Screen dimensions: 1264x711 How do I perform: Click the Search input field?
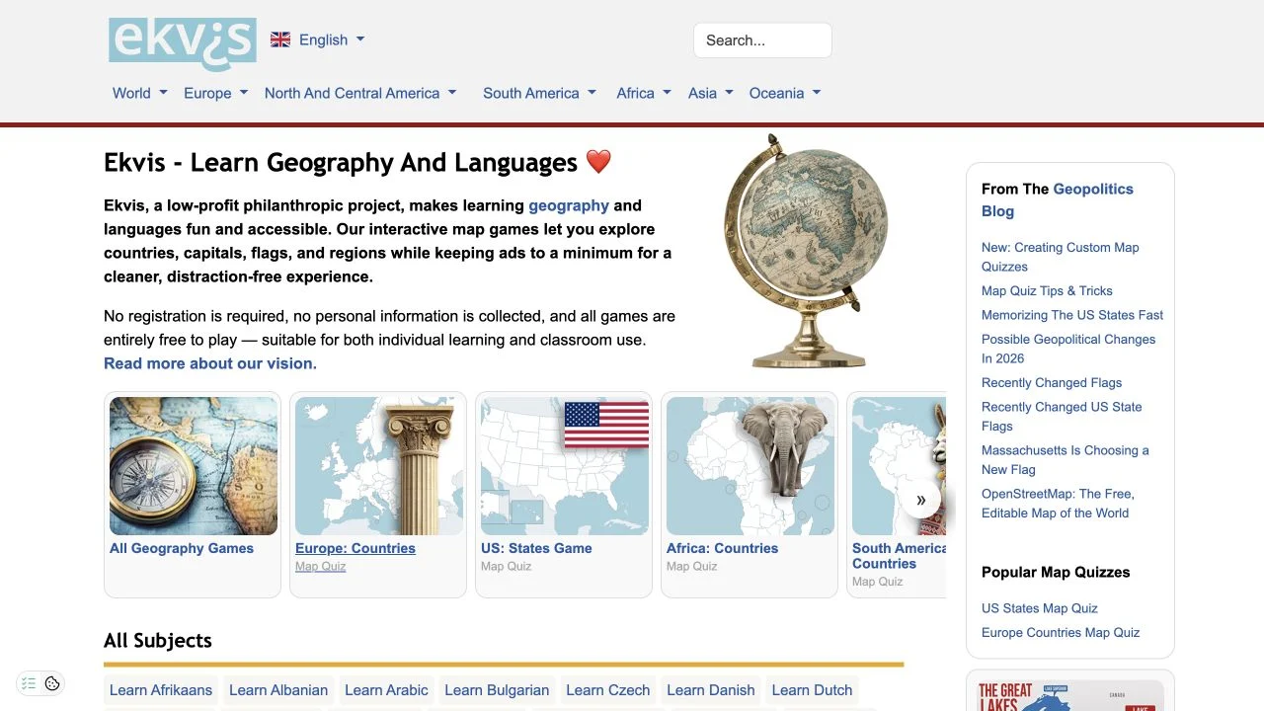[762, 40]
